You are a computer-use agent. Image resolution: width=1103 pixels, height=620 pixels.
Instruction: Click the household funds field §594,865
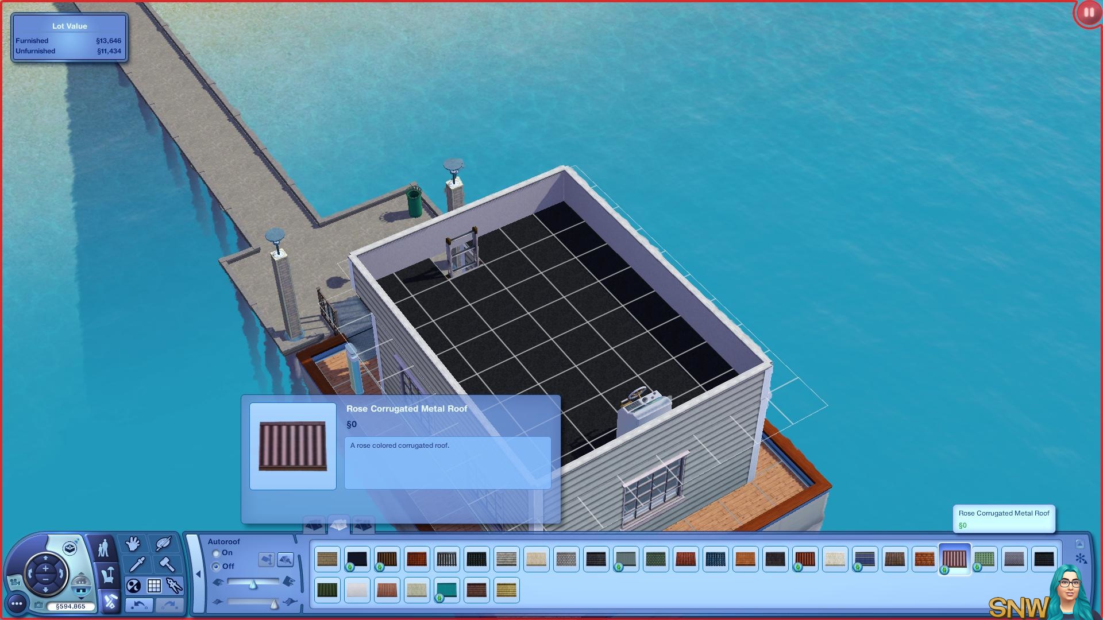70,606
